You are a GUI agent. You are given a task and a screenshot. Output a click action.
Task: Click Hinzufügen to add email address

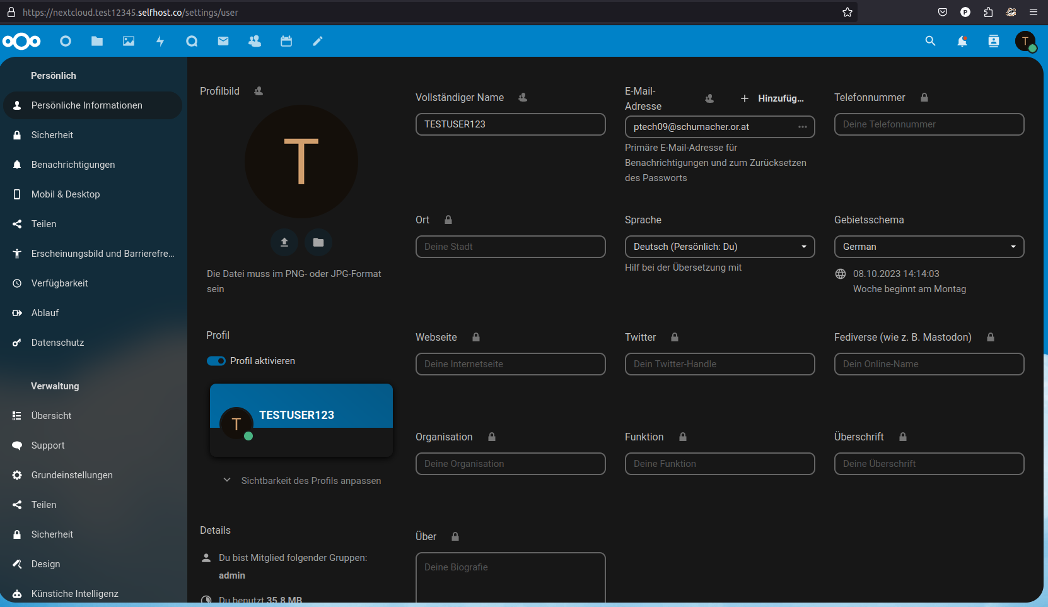[x=772, y=98]
